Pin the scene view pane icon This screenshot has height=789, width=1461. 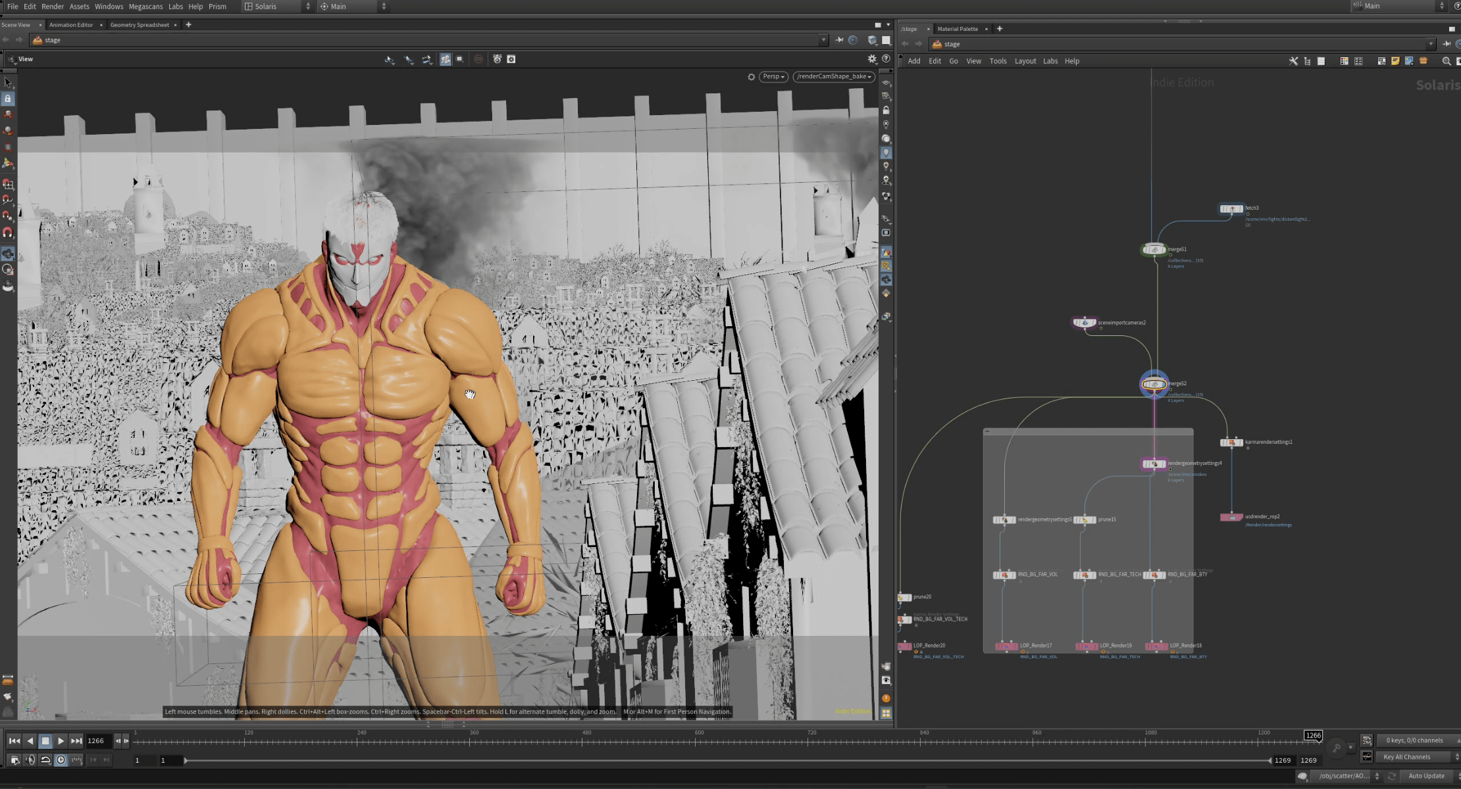[x=839, y=40]
